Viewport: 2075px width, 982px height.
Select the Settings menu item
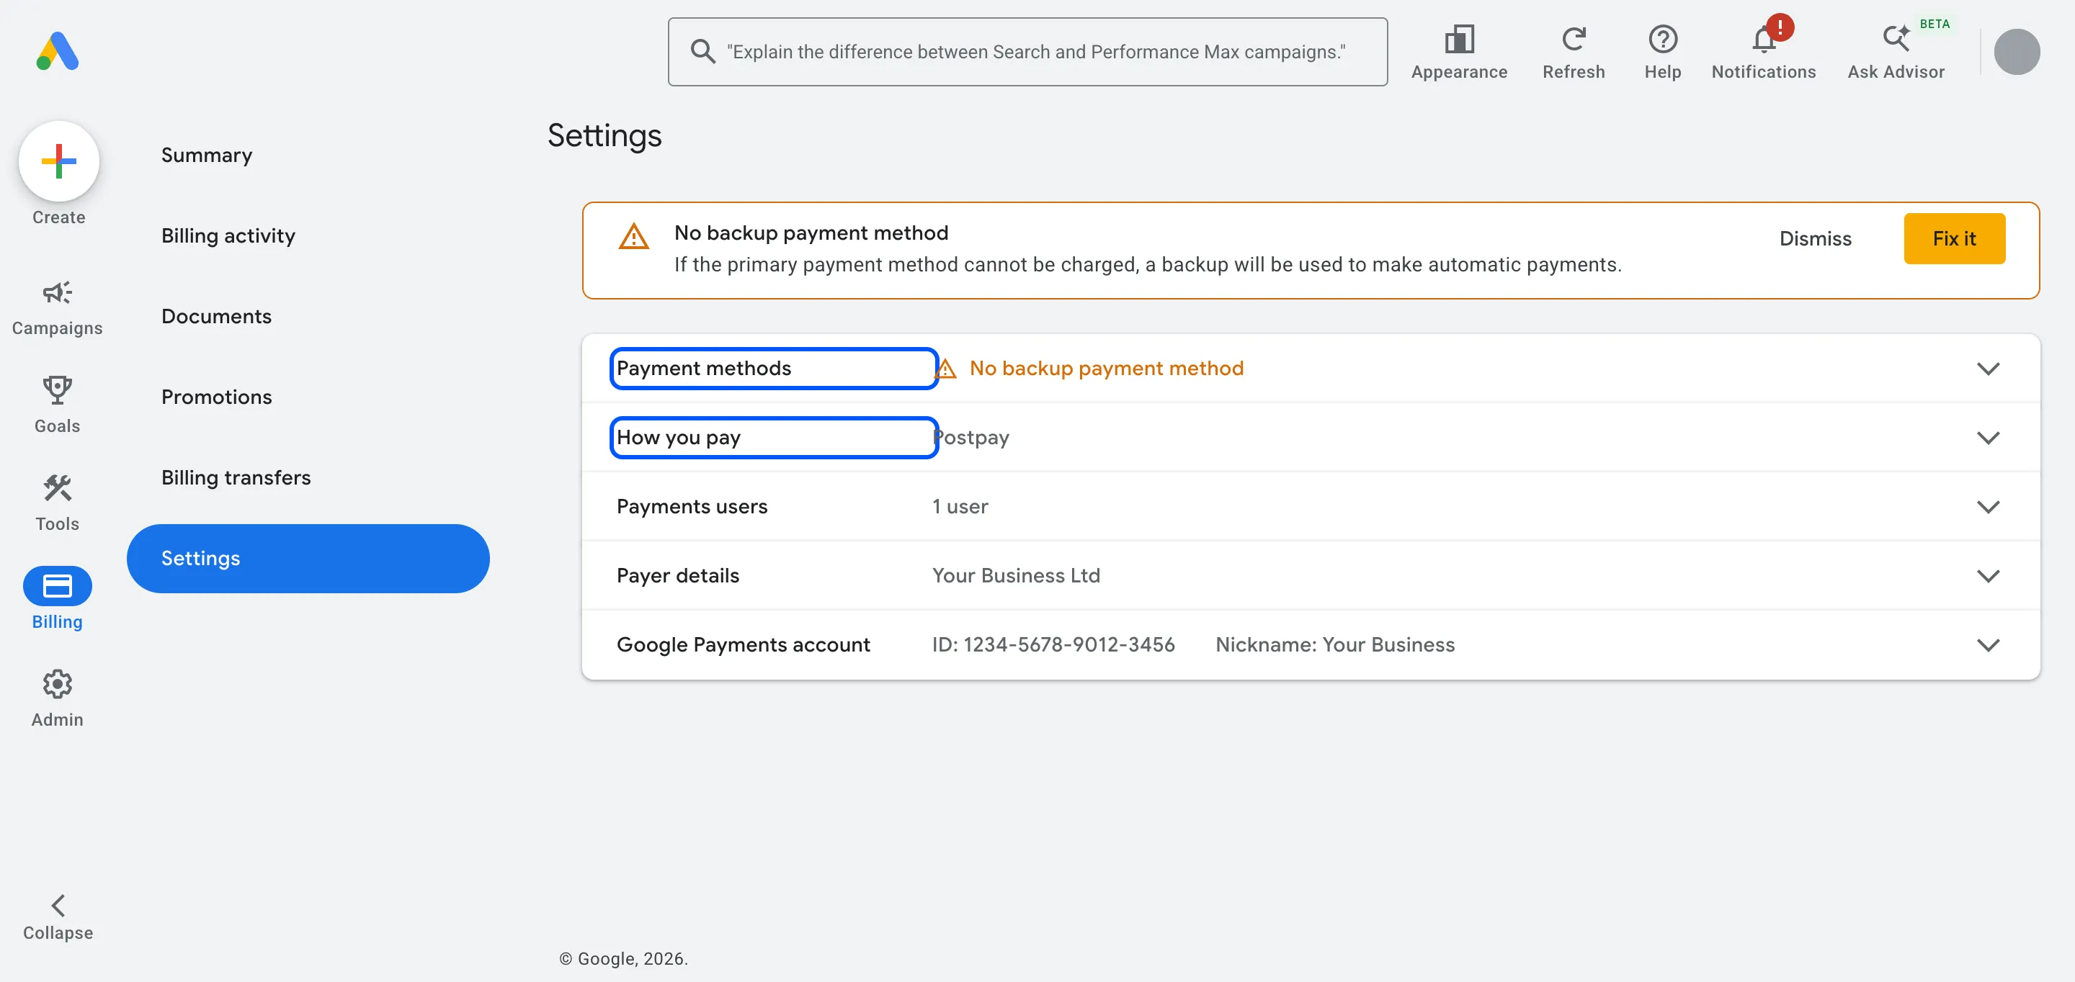point(308,559)
